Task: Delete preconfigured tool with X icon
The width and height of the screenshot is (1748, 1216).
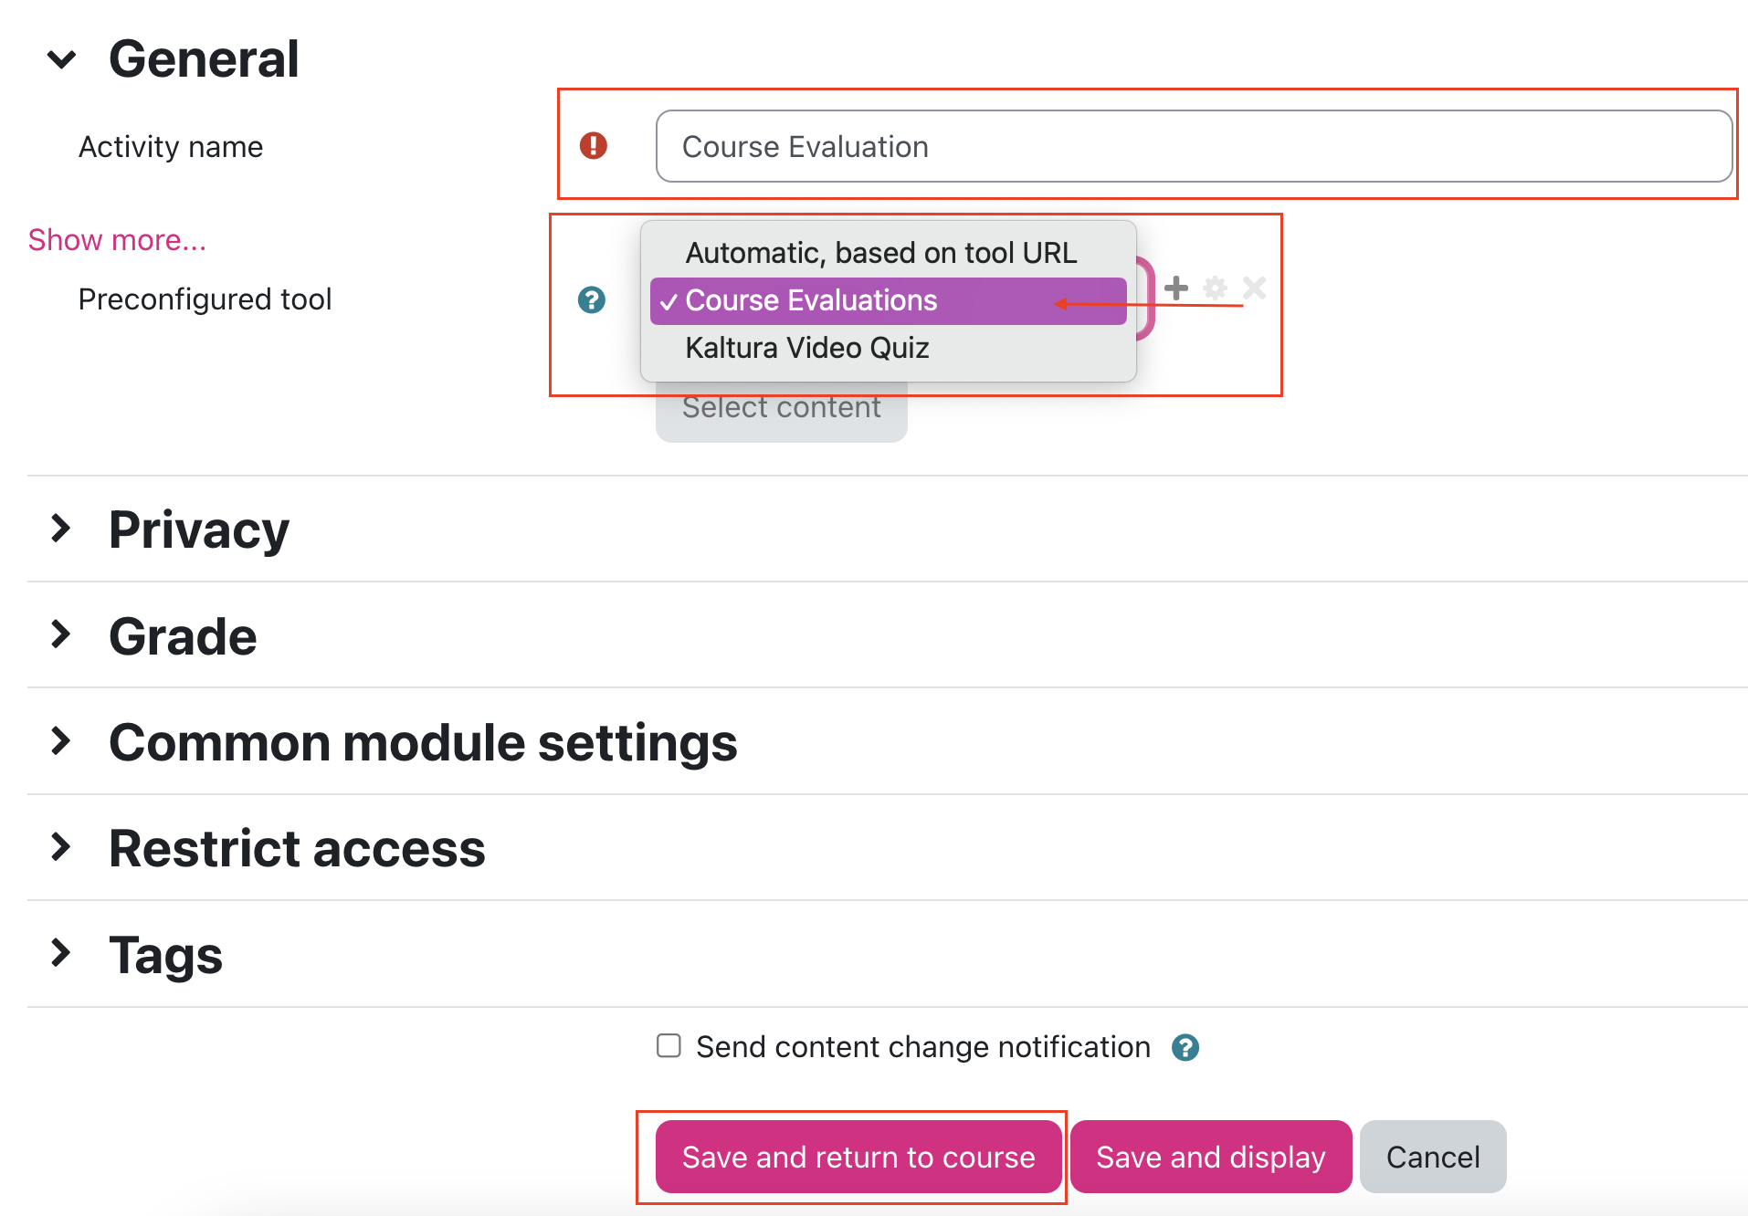Action: (x=1254, y=288)
